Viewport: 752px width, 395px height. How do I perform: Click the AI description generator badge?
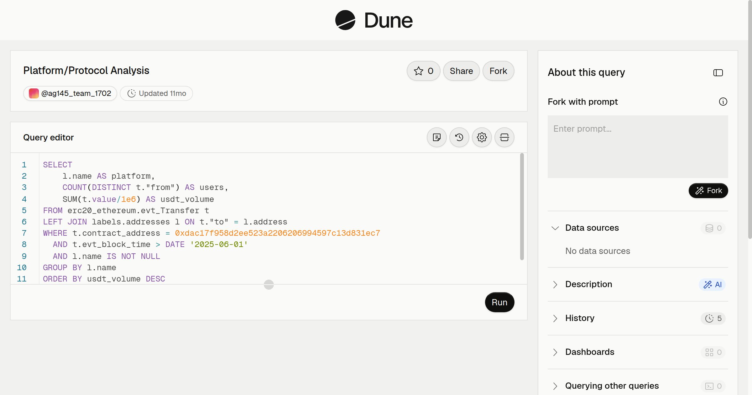[712, 284]
